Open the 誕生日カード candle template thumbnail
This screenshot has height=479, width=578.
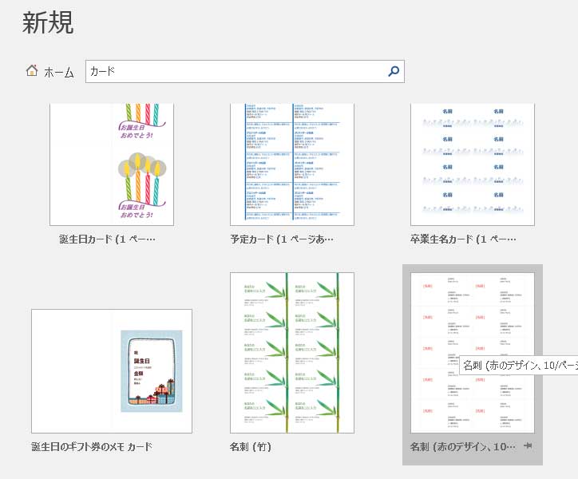click(x=111, y=164)
